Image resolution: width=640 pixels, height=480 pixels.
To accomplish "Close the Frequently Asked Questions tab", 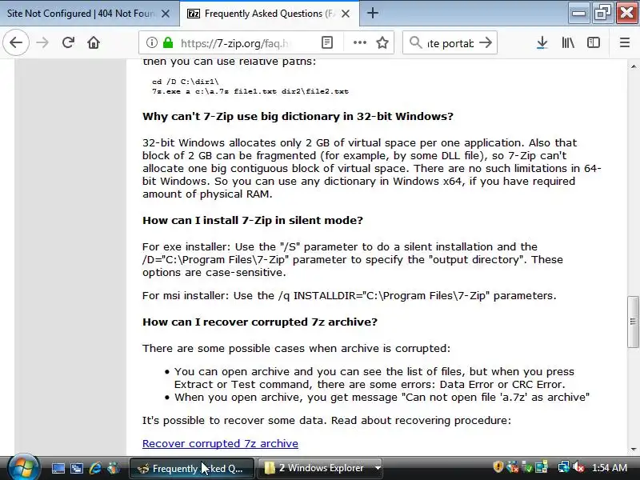I will click(346, 14).
